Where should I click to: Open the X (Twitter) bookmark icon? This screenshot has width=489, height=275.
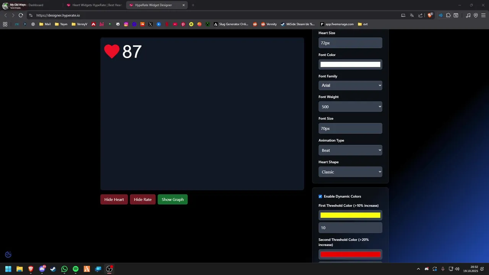coord(151,24)
